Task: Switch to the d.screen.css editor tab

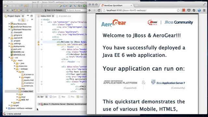Action: click(x=64, y=16)
